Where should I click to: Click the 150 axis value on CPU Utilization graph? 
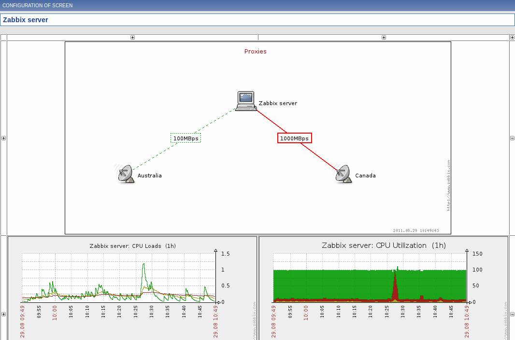point(477,254)
